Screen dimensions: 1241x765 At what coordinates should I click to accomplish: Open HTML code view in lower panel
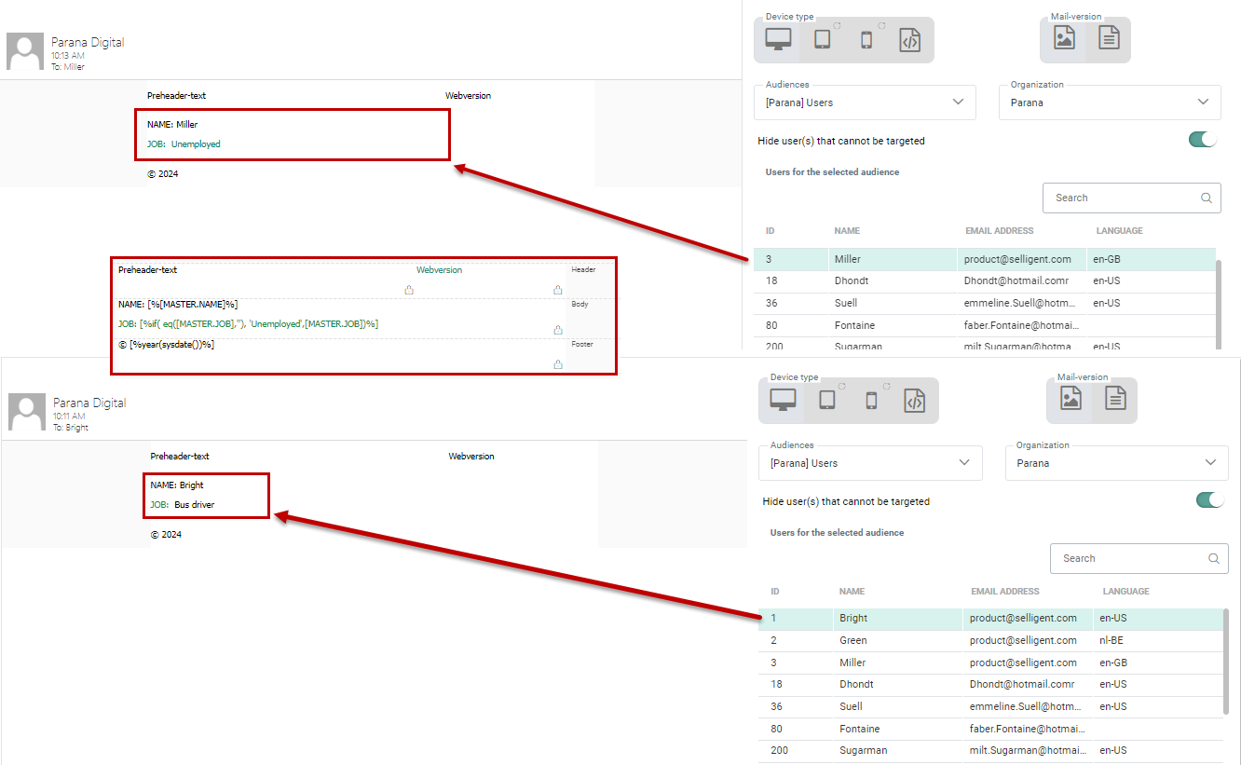pyautogui.click(x=915, y=400)
